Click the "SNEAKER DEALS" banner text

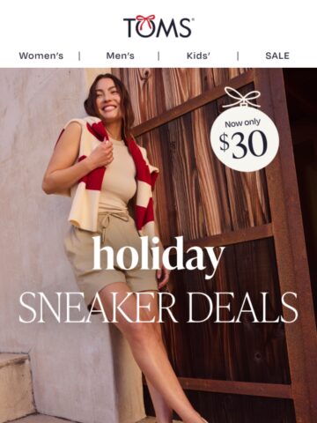tap(158, 308)
